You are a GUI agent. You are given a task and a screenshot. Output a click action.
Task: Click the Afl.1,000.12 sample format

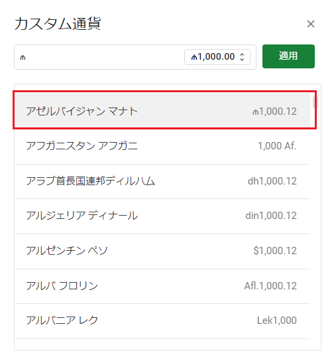point(270,286)
